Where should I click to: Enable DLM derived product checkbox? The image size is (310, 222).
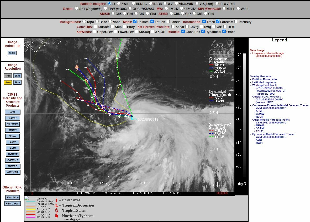[225, 26]
